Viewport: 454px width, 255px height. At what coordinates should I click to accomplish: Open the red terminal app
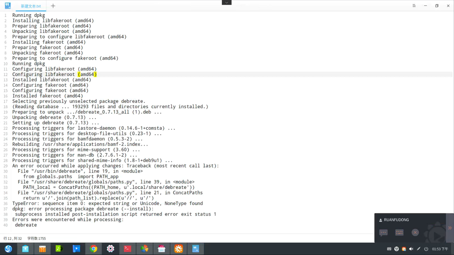tap(127, 249)
